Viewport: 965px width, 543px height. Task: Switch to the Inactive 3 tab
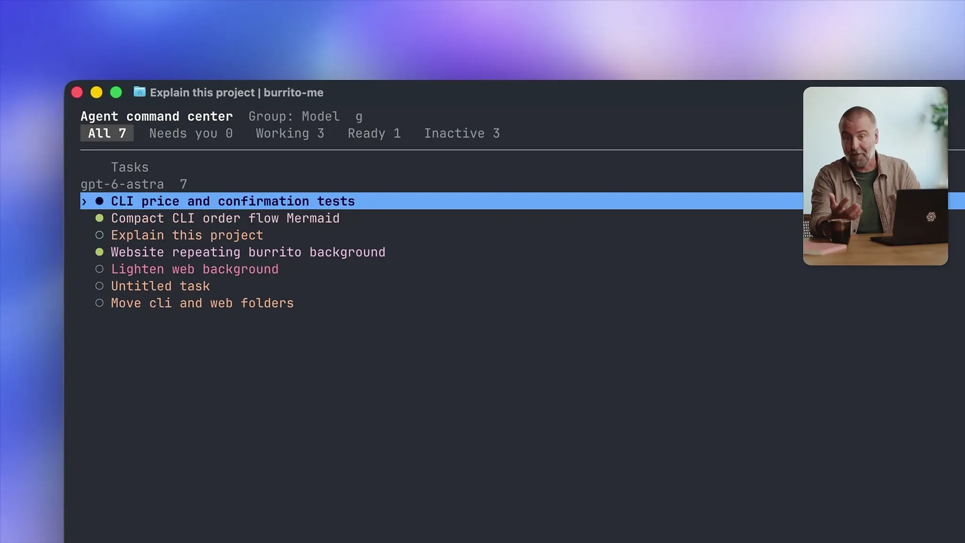(x=462, y=133)
